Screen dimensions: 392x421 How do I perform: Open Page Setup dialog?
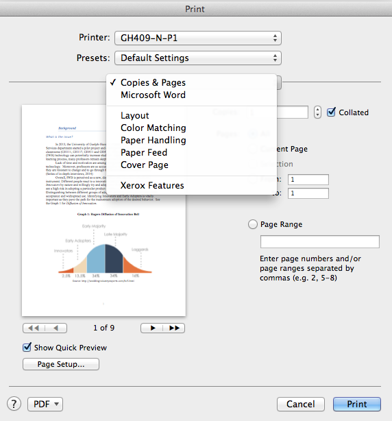pos(61,364)
